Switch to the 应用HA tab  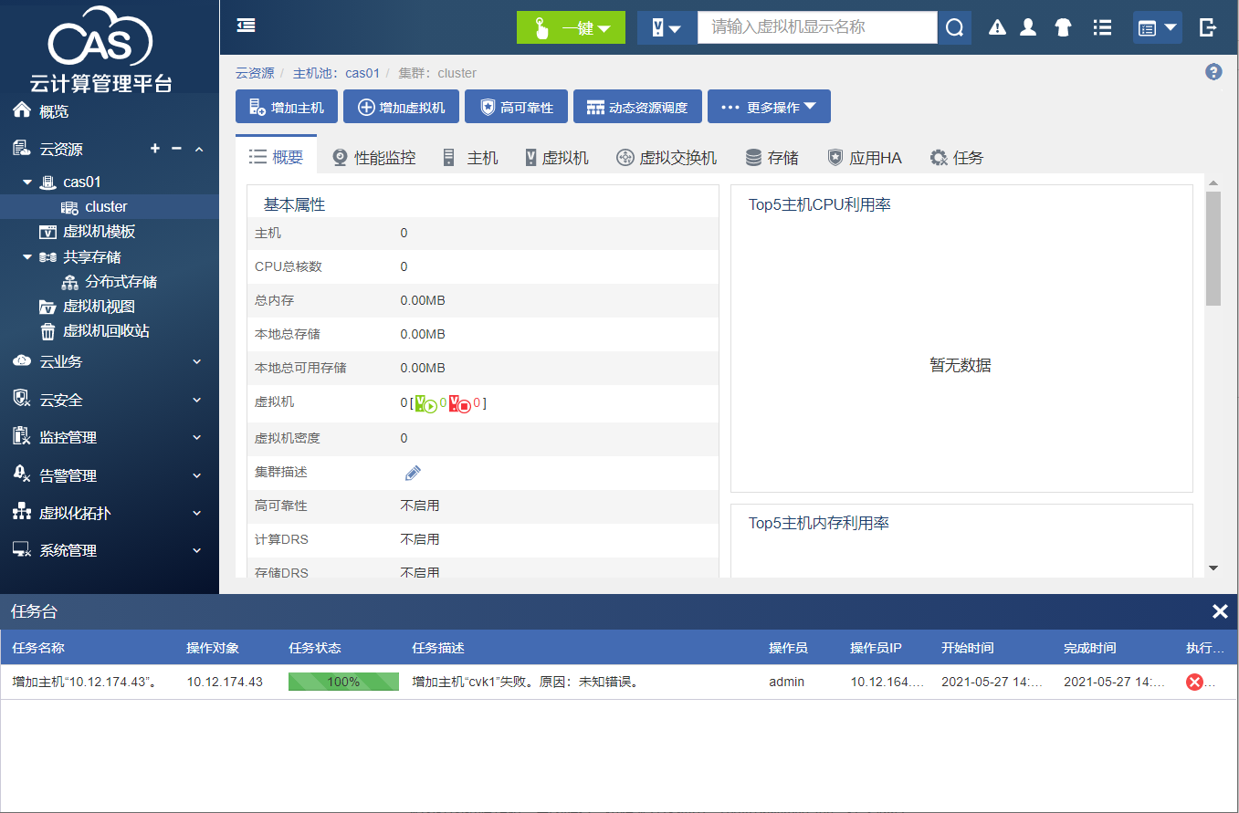click(x=864, y=158)
